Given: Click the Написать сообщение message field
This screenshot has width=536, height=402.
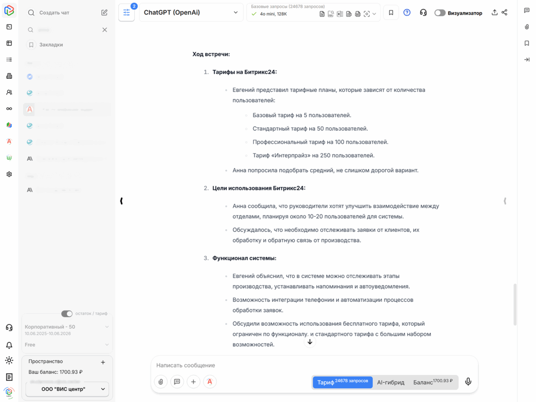Looking at the screenshot, I should tap(314, 366).
